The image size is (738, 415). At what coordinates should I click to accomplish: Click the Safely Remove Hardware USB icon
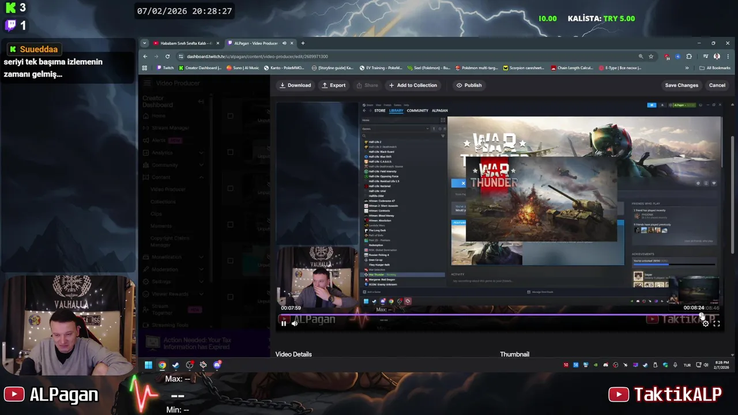click(655, 365)
